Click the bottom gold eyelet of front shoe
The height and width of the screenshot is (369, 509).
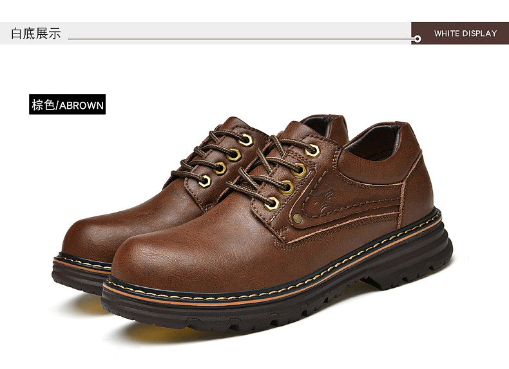pos(272,203)
